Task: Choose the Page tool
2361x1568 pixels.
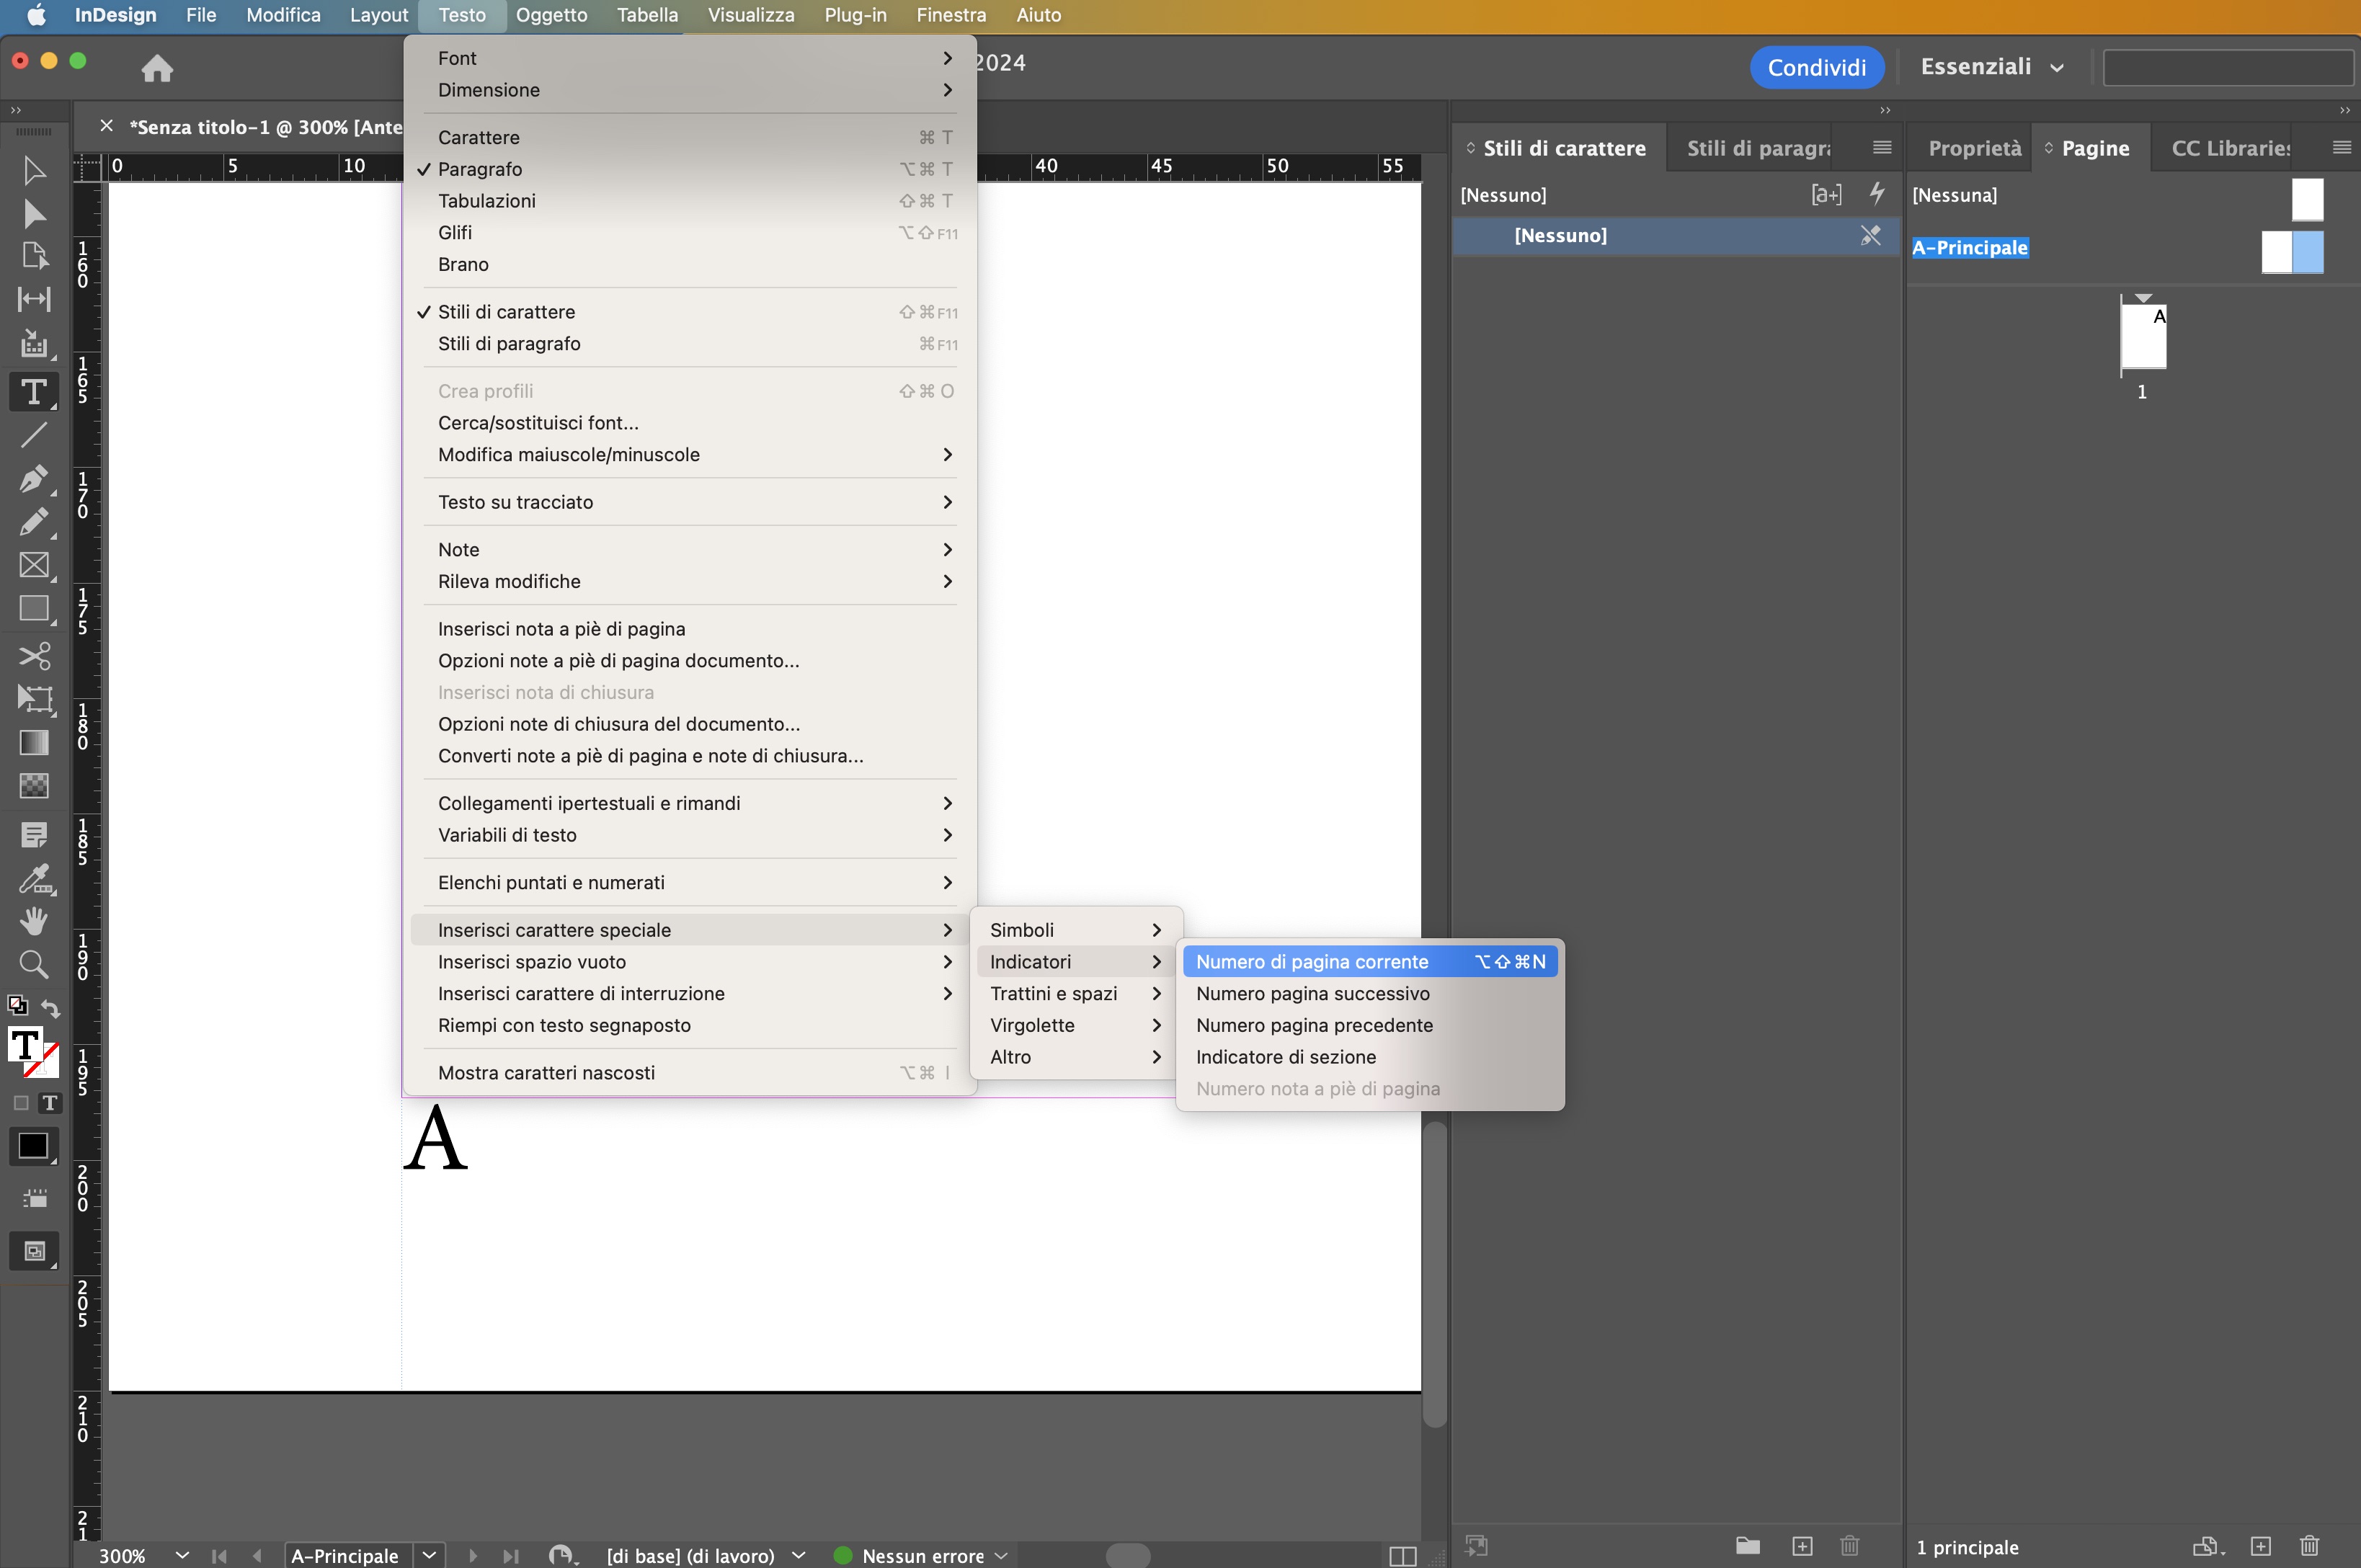Action: coord(34,256)
